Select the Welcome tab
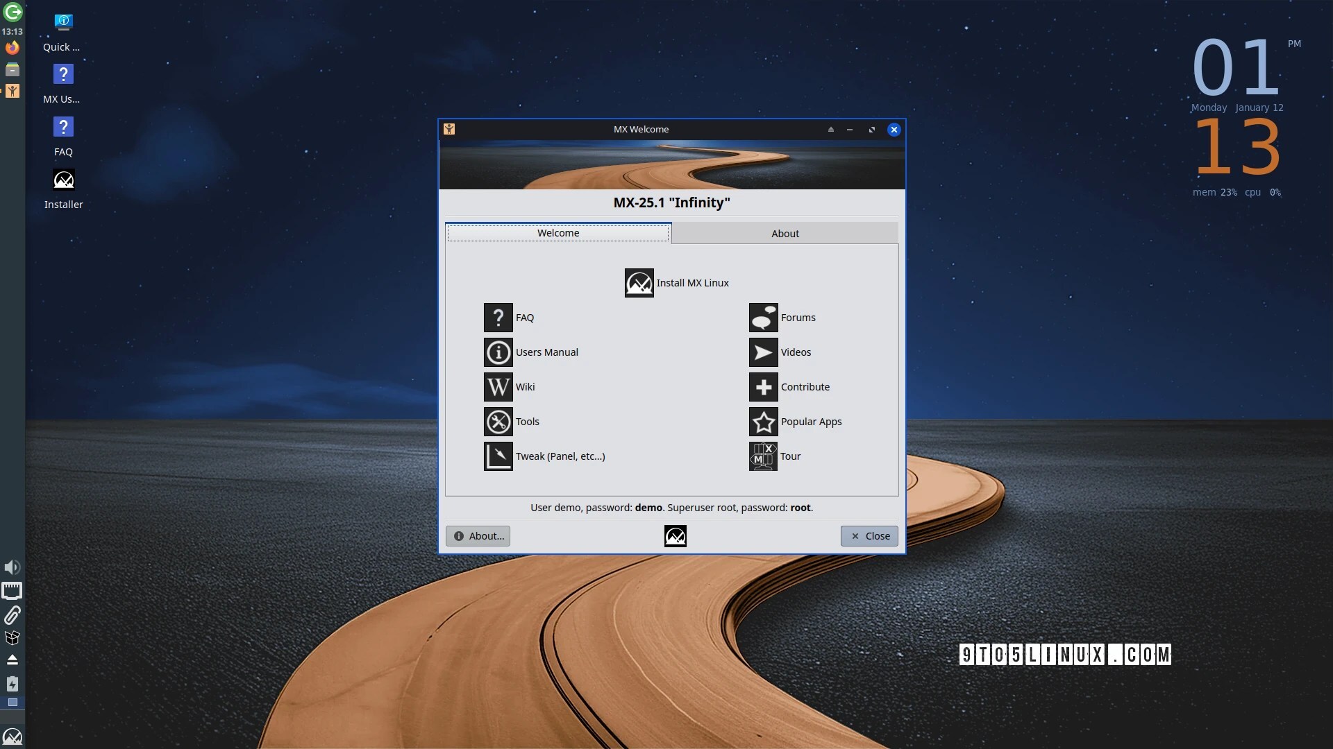1333x749 pixels. [x=557, y=233]
